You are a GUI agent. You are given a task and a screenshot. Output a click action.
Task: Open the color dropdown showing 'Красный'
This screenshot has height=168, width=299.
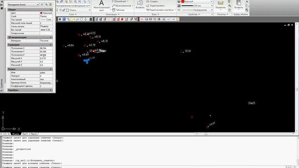(197, 1)
